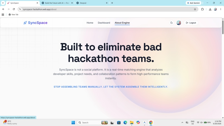The height and width of the screenshot is (126, 224).
Task: Click the SyncSpace brand name text
Action: coord(38,23)
